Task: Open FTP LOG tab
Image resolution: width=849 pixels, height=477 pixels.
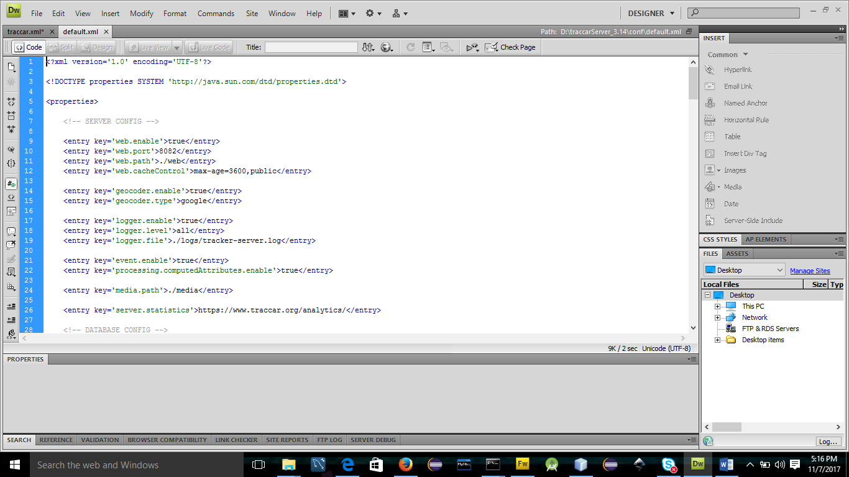Action: pos(329,440)
